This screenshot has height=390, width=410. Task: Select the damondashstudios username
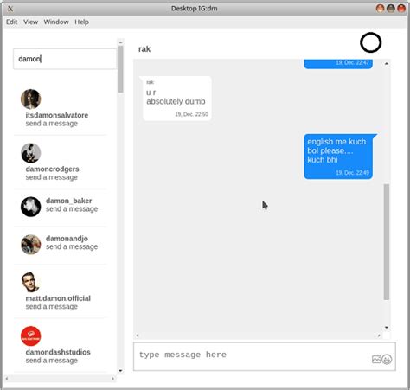pyautogui.click(x=58, y=352)
